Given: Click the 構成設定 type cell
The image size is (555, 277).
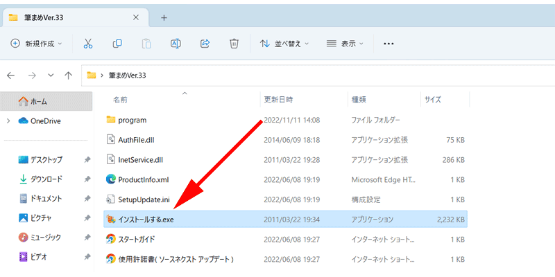Looking at the screenshot, I should point(366,199).
